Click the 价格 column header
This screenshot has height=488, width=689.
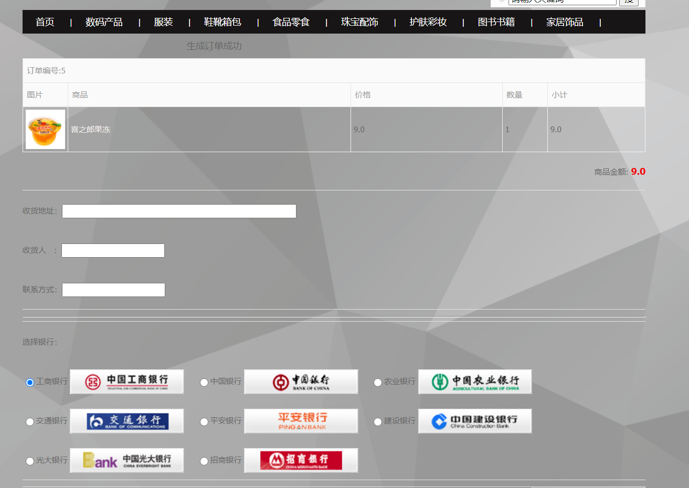tap(363, 95)
